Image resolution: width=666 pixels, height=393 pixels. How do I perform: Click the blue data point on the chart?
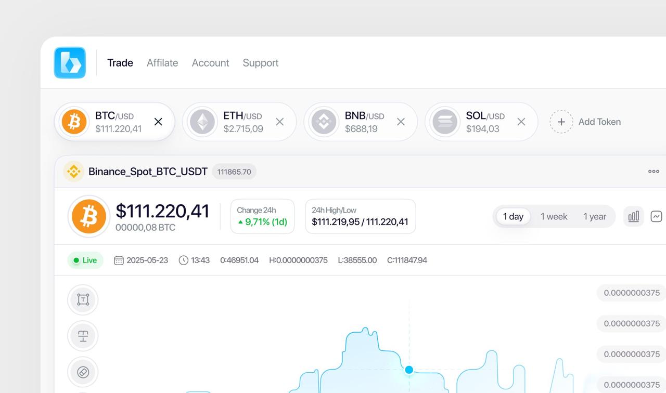click(409, 370)
